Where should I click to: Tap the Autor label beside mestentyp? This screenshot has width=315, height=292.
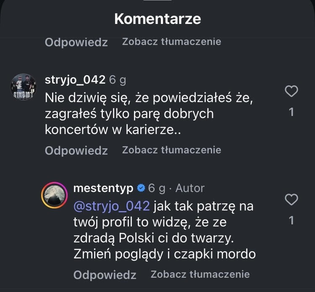(190, 188)
